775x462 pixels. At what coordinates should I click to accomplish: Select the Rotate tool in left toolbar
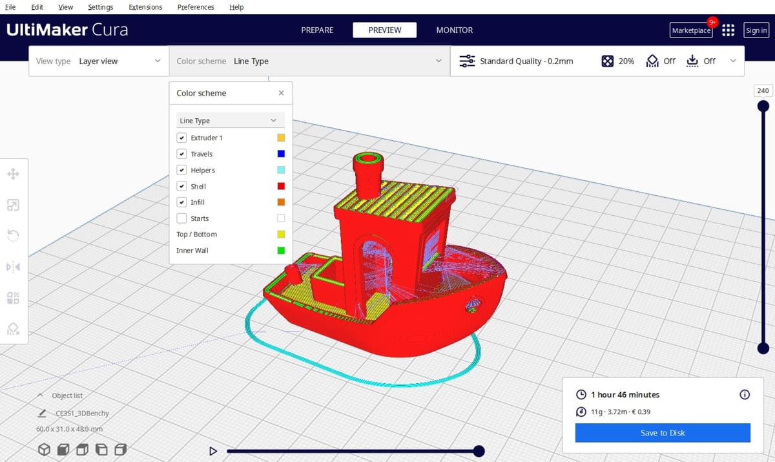pos(13,236)
